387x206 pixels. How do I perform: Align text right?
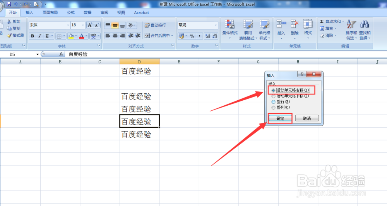(122, 36)
